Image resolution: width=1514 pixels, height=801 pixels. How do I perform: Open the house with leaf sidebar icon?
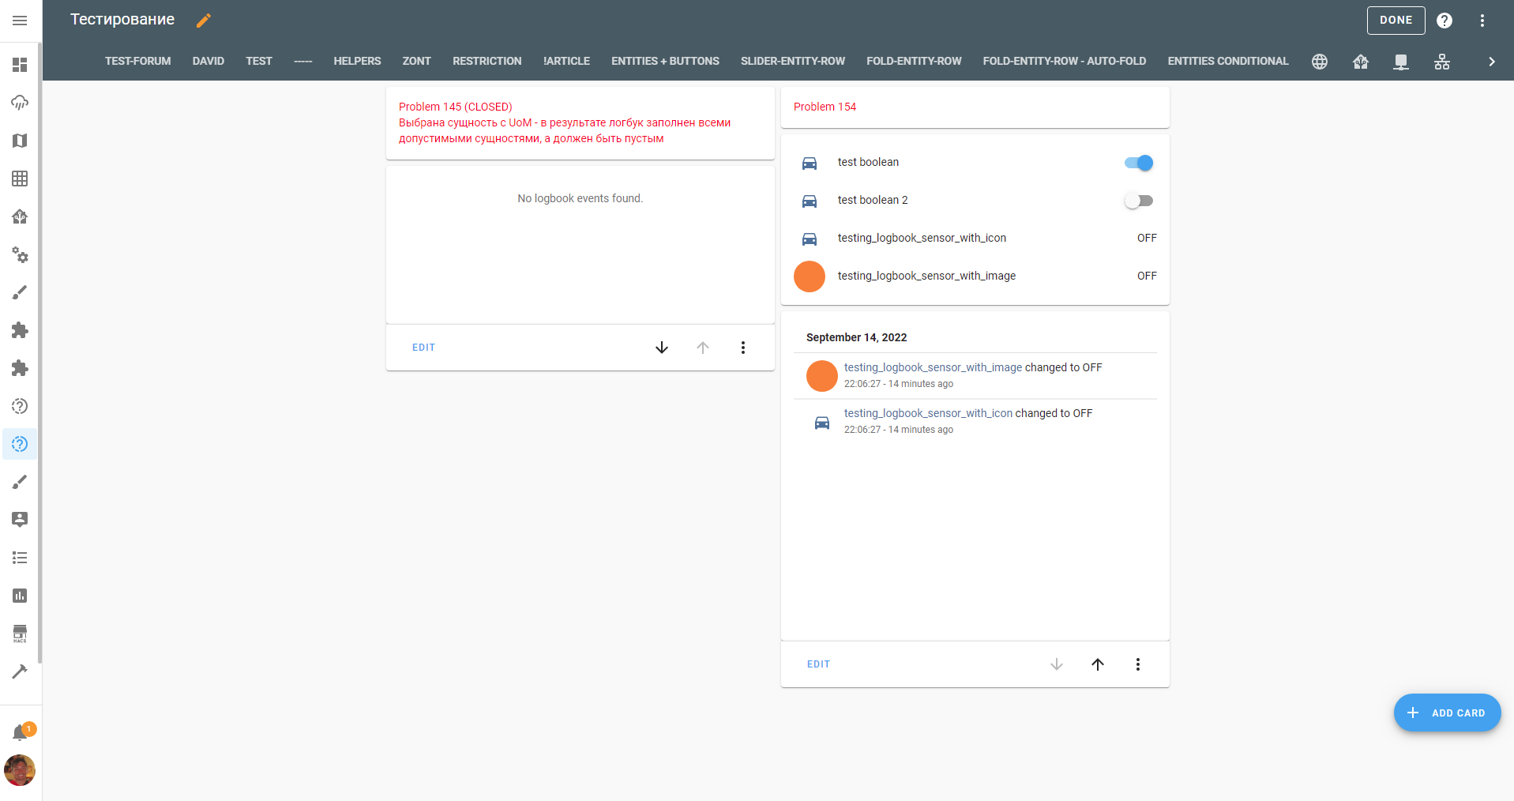pos(20,216)
